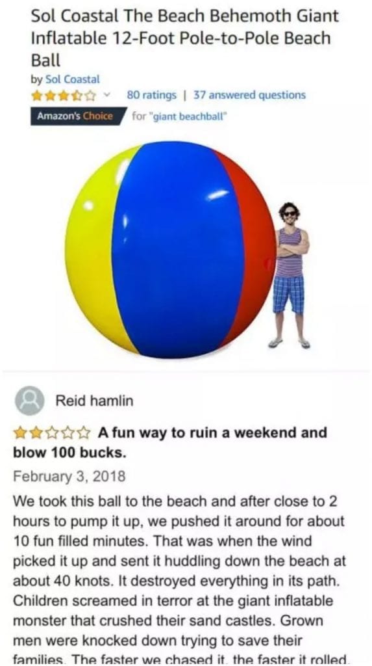Click the "giant beachball" search term link

(188, 116)
